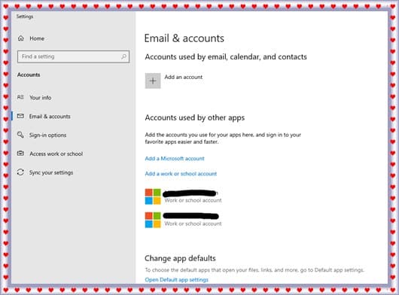Click the Accounts sidebar heading
Screen dimensions: 399x295
click(x=29, y=75)
